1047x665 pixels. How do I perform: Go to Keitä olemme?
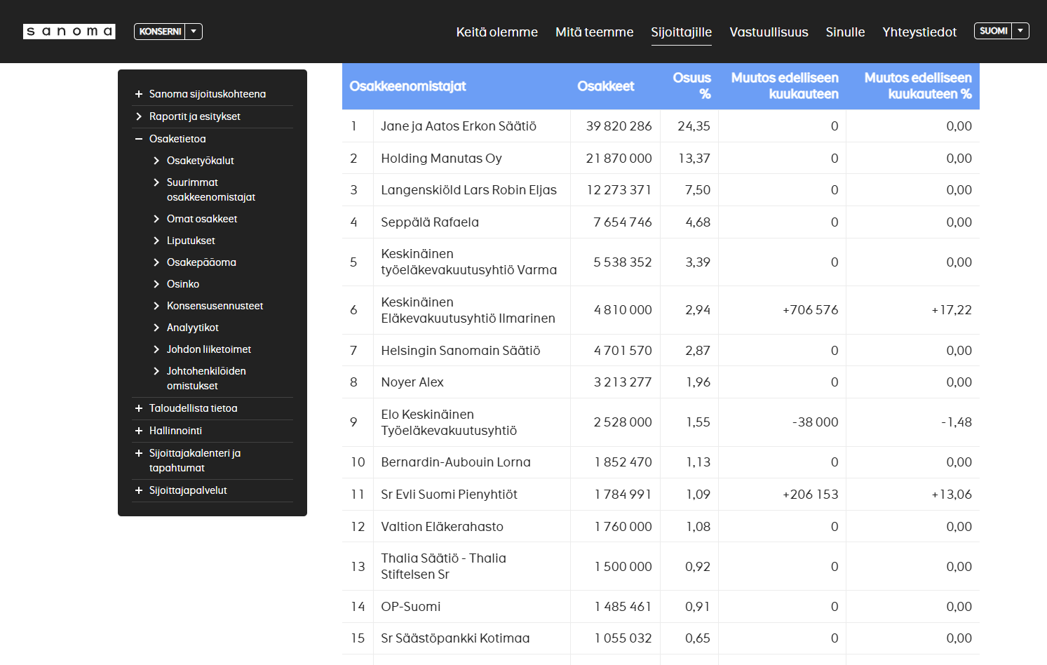(x=497, y=32)
